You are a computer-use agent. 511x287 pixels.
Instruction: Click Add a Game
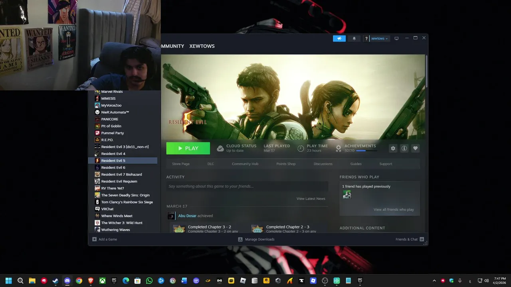tap(105, 239)
